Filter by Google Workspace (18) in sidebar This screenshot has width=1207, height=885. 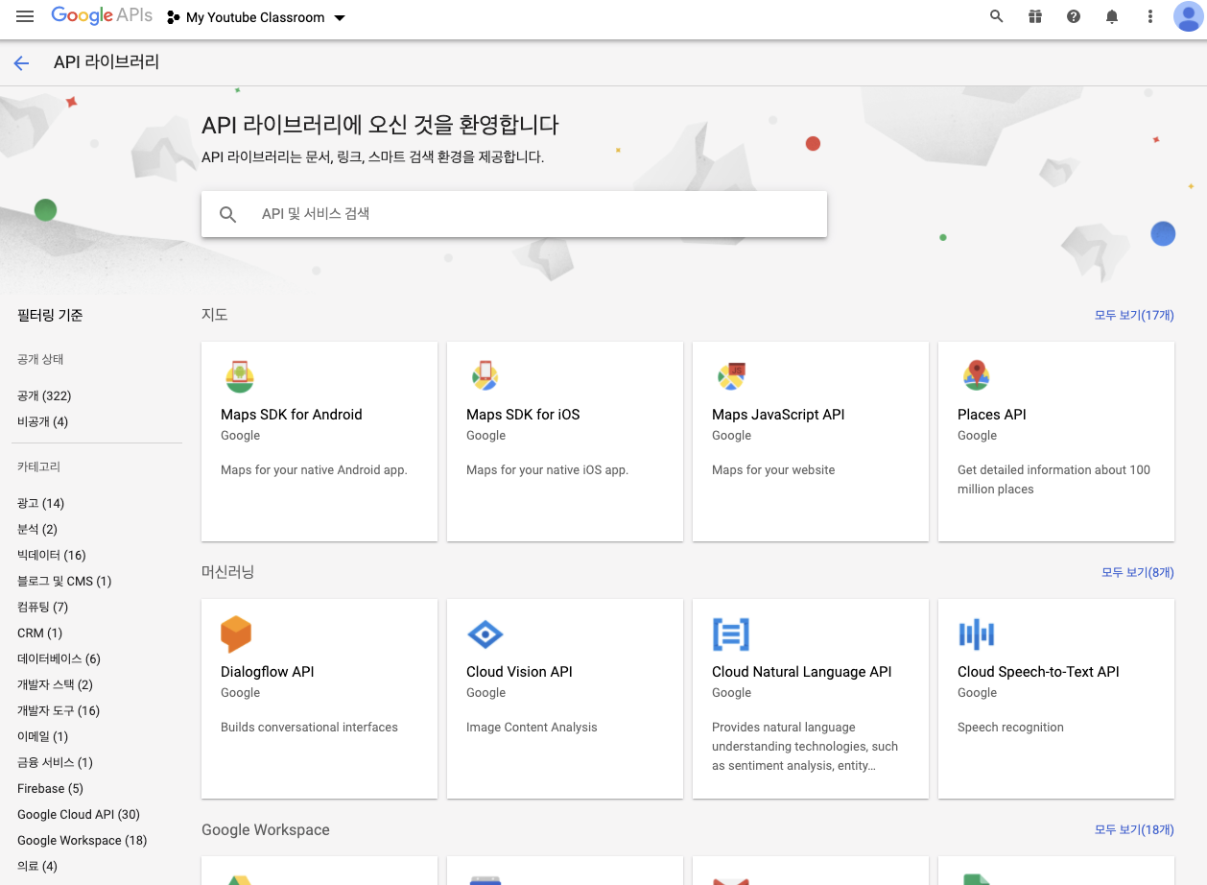click(83, 840)
